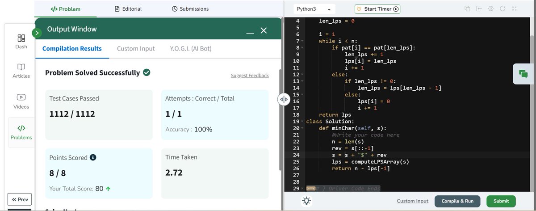
Task: Click the alarm clock timer icon
Action: pyautogui.click(x=360, y=9)
